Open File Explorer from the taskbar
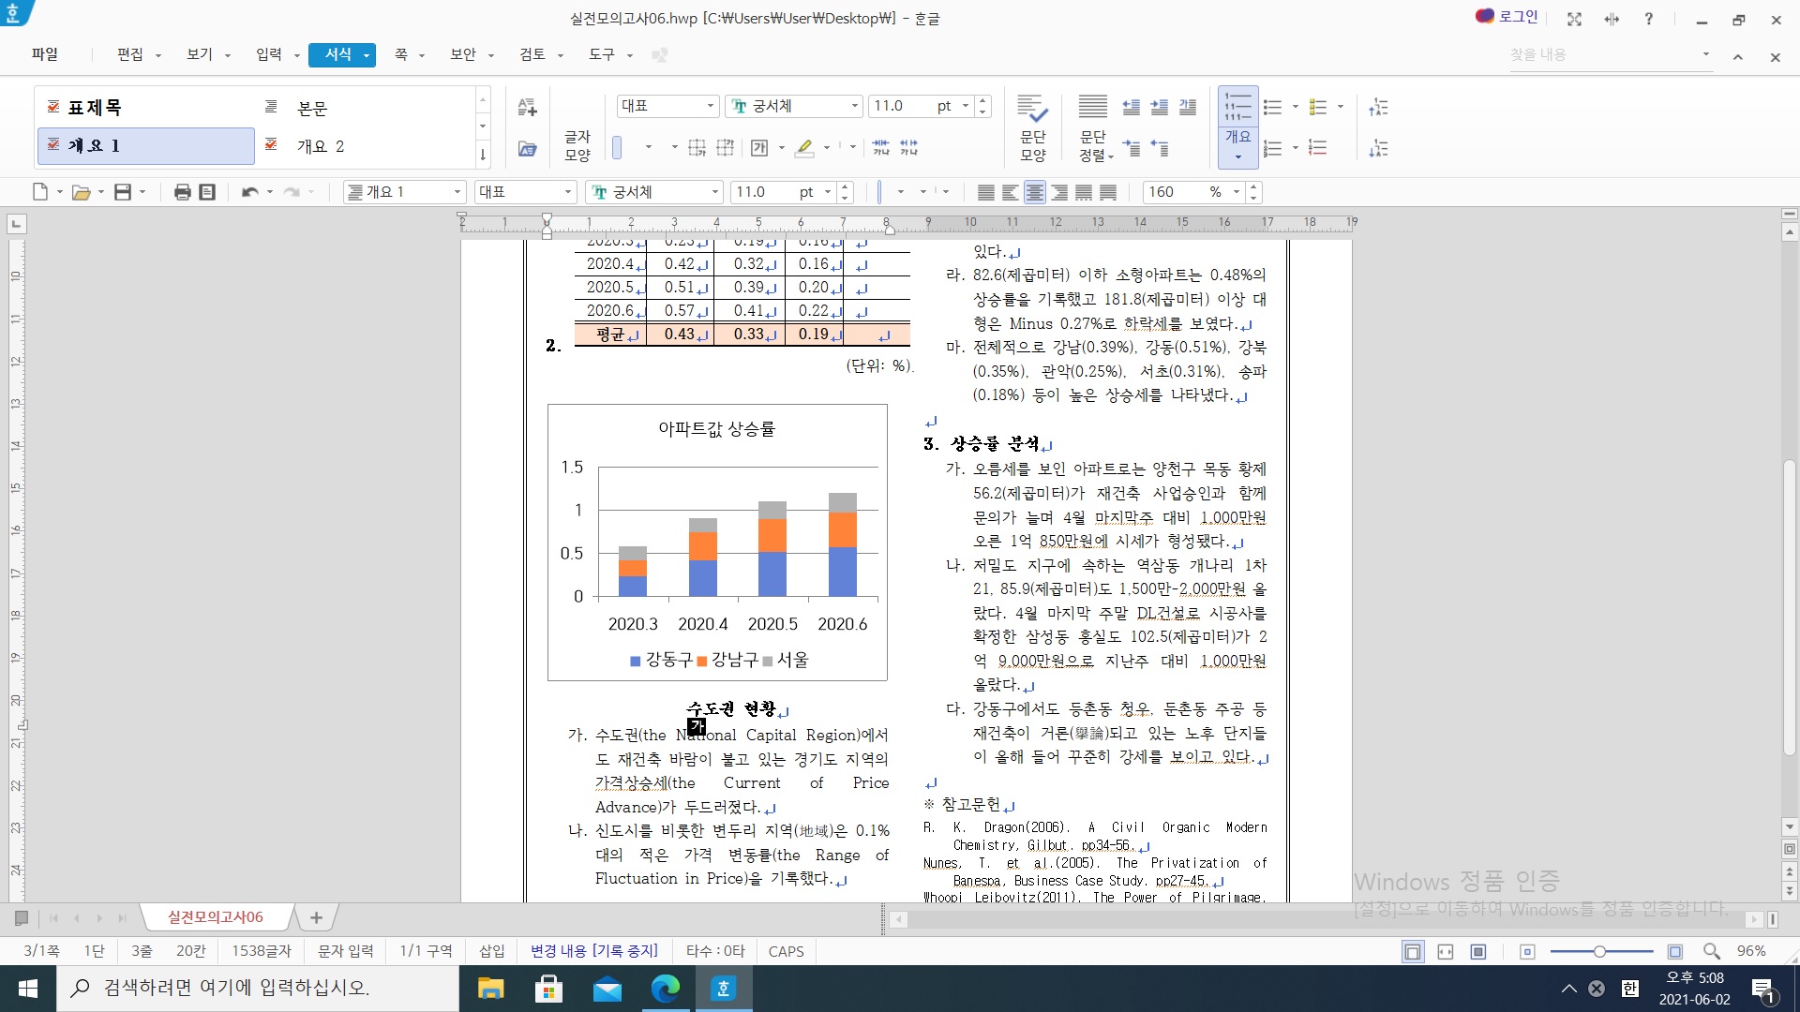Image resolution: width=1800 pixels, height=1012 pixels. click(x=491, y=989)
